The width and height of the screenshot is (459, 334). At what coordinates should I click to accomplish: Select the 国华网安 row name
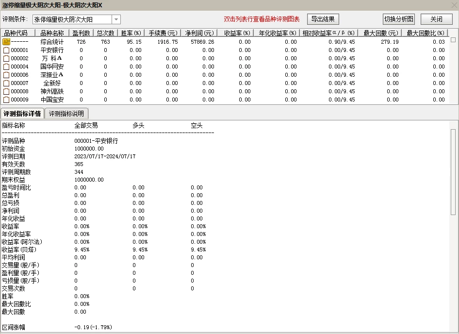[x=52, y=67]
